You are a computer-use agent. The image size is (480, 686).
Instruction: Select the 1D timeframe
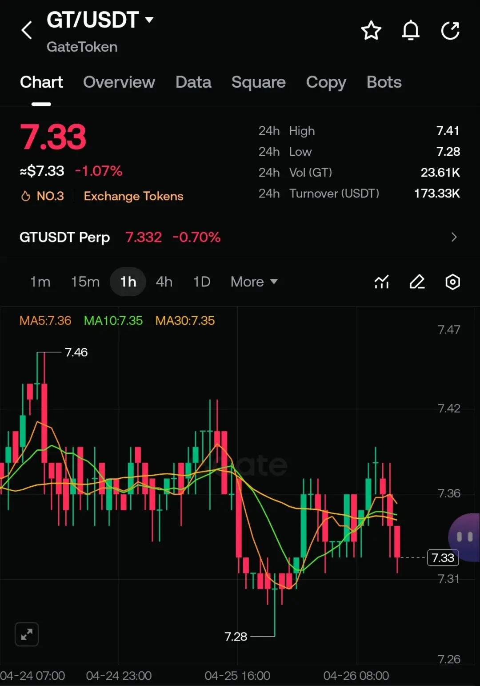[202, 282]
